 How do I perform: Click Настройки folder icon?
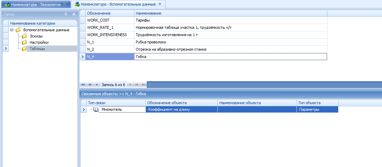[x=24, y=42]
